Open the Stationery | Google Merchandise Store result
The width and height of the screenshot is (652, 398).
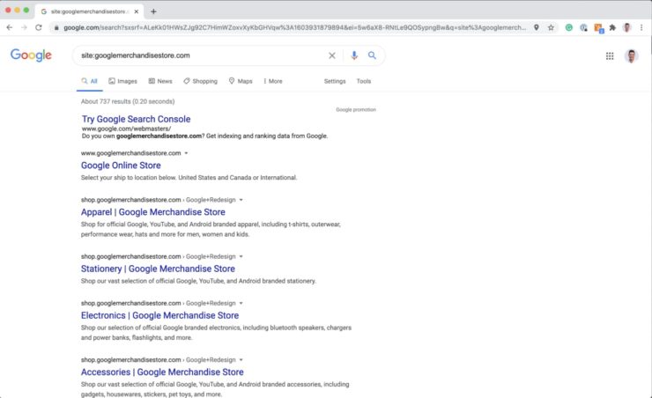pos(158,269)
